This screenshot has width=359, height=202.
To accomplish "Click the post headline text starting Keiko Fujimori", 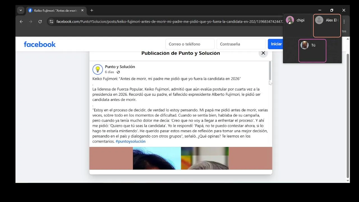I will [167, 79].
